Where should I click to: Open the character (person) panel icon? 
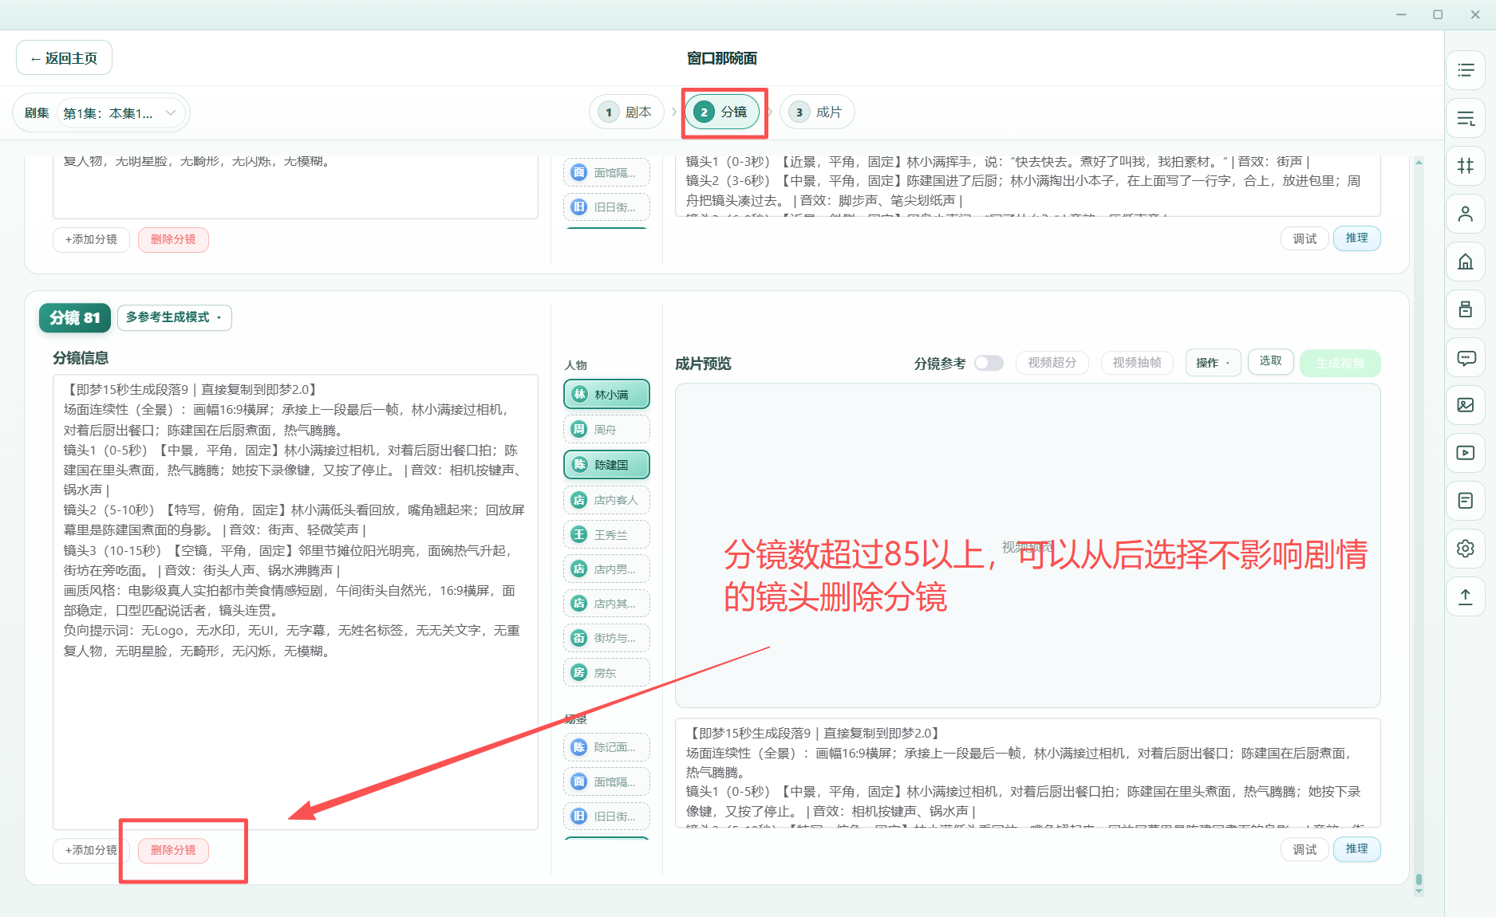1466,214
